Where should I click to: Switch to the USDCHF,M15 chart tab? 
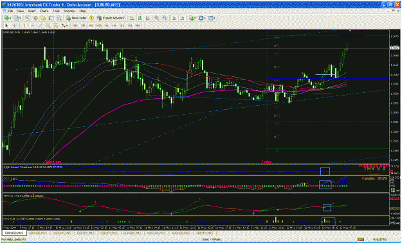click(61, 233)
